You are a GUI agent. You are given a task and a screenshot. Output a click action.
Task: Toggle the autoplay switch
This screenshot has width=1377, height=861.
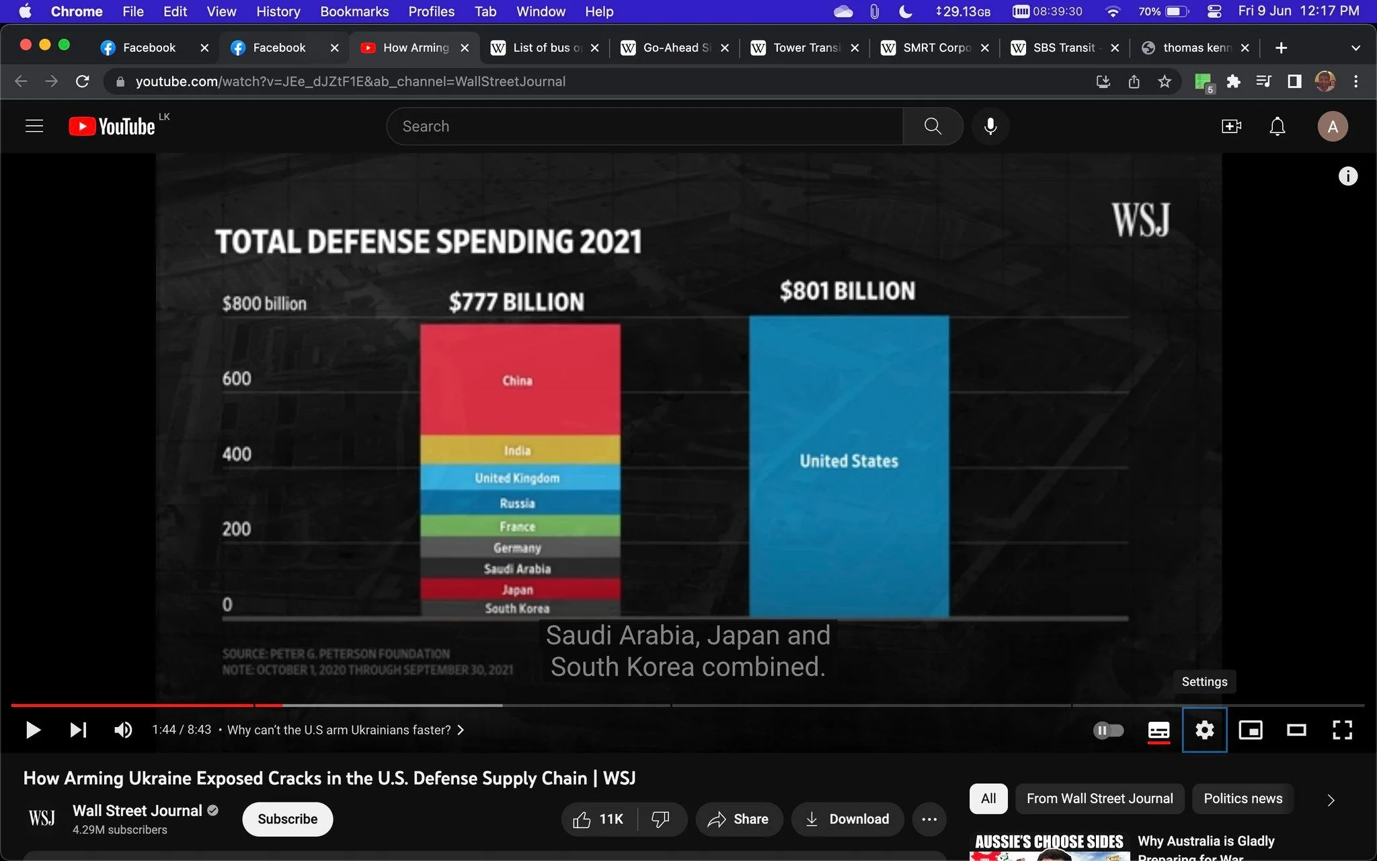(x=1108, y=730)
